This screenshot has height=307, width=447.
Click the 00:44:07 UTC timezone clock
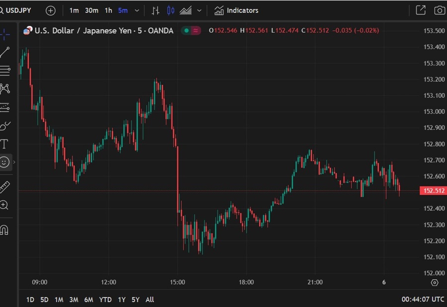[423, 299]
